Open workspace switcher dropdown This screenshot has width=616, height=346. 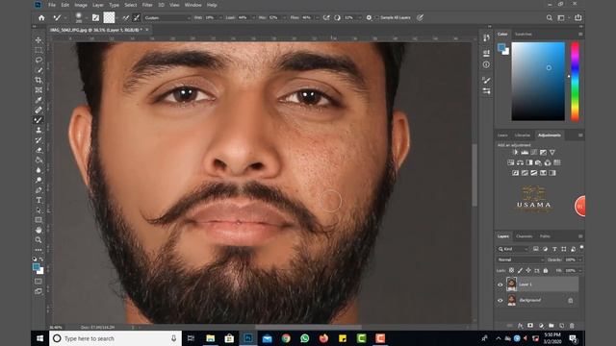pyautogui.click(x=563, y=17)
